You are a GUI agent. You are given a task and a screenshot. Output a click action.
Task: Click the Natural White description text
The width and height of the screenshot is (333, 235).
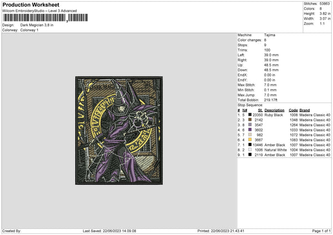[x=275, y=150]
